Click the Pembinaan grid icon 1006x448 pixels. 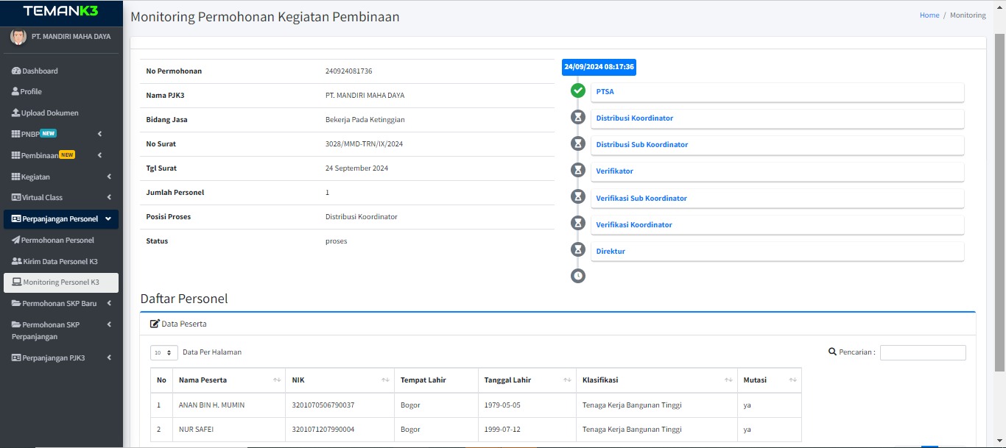(x=15, y=156)
